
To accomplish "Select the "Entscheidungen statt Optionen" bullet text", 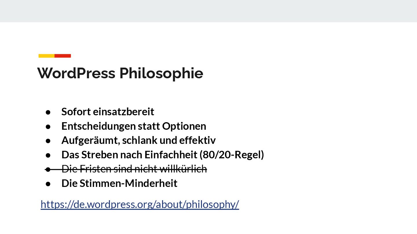I will pyautogui.click(x=134, y=126).
